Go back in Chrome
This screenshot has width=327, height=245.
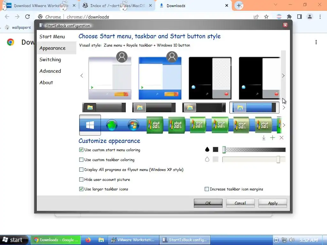tap(7, 17)
